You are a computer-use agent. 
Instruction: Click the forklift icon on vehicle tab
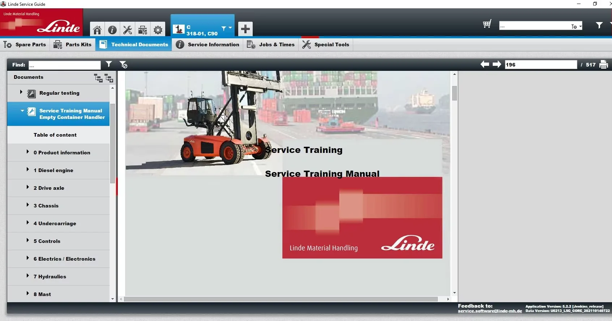point(179,29)
